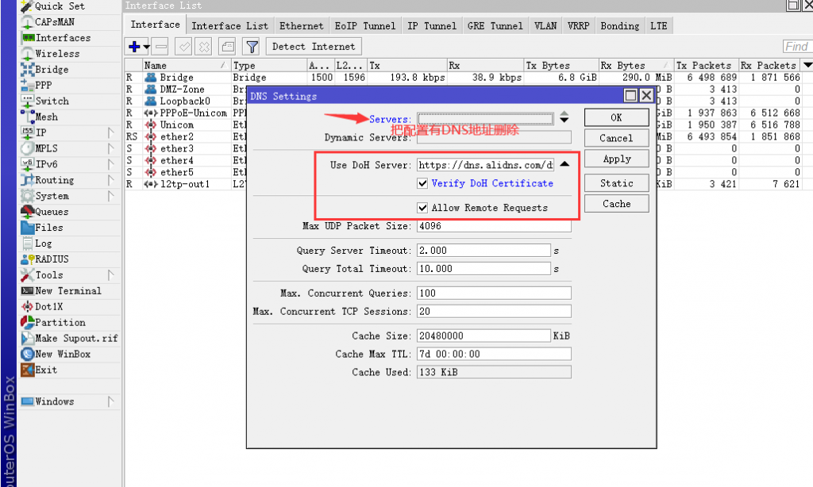Sort by Name column header
Screen dimensions: 813x487
pyautogui.click(x=186, y=65)
